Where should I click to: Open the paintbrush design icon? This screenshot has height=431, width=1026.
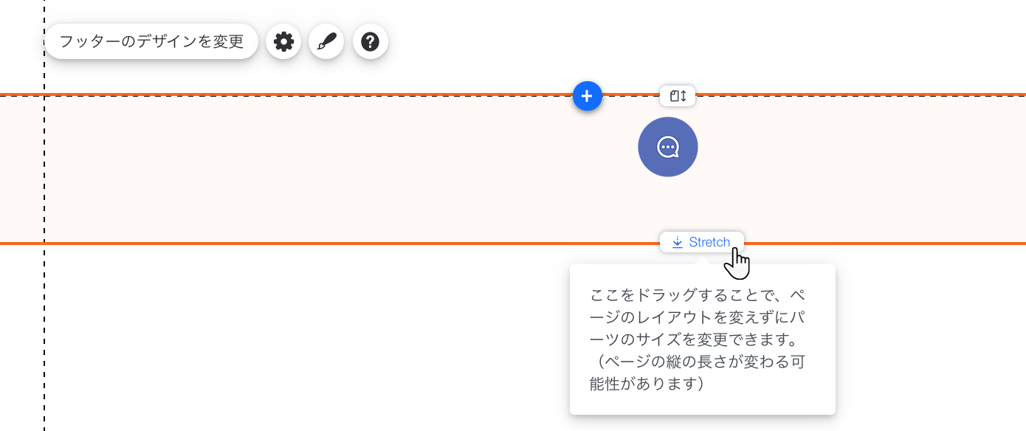click(326, 42)
